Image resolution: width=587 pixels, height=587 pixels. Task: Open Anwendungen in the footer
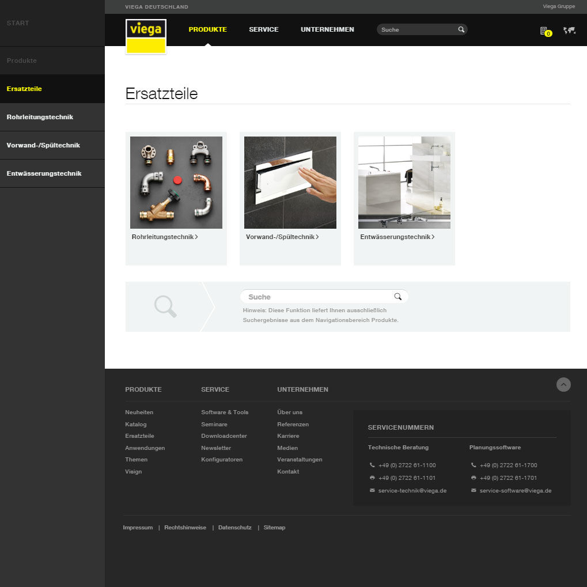pos(145,448)
